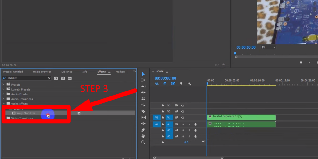Select the Hand tool

point(143,136)
